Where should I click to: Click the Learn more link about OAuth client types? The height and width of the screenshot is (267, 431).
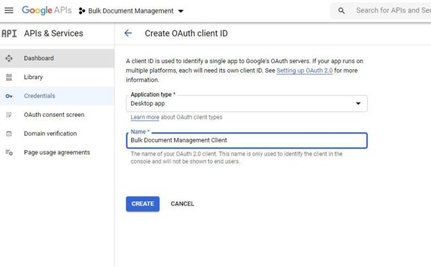[x=144, y=117]
